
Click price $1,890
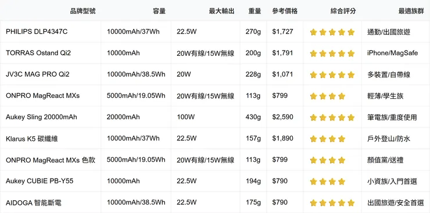[283, 139]
